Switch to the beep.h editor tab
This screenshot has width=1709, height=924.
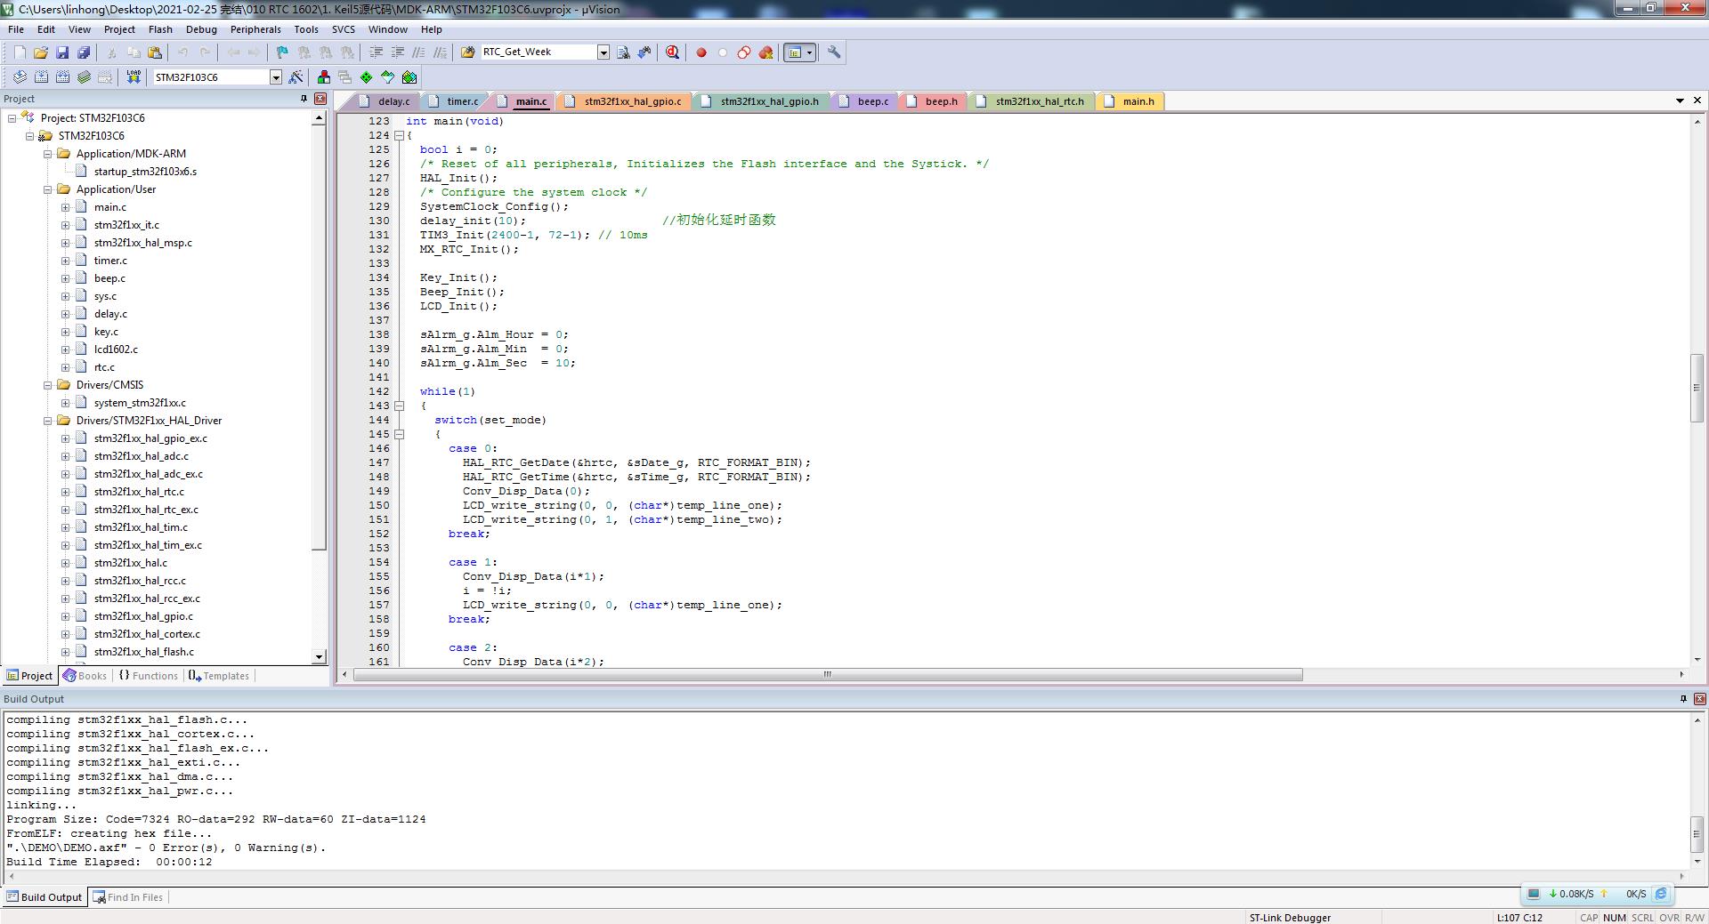[x=932, y=101]
